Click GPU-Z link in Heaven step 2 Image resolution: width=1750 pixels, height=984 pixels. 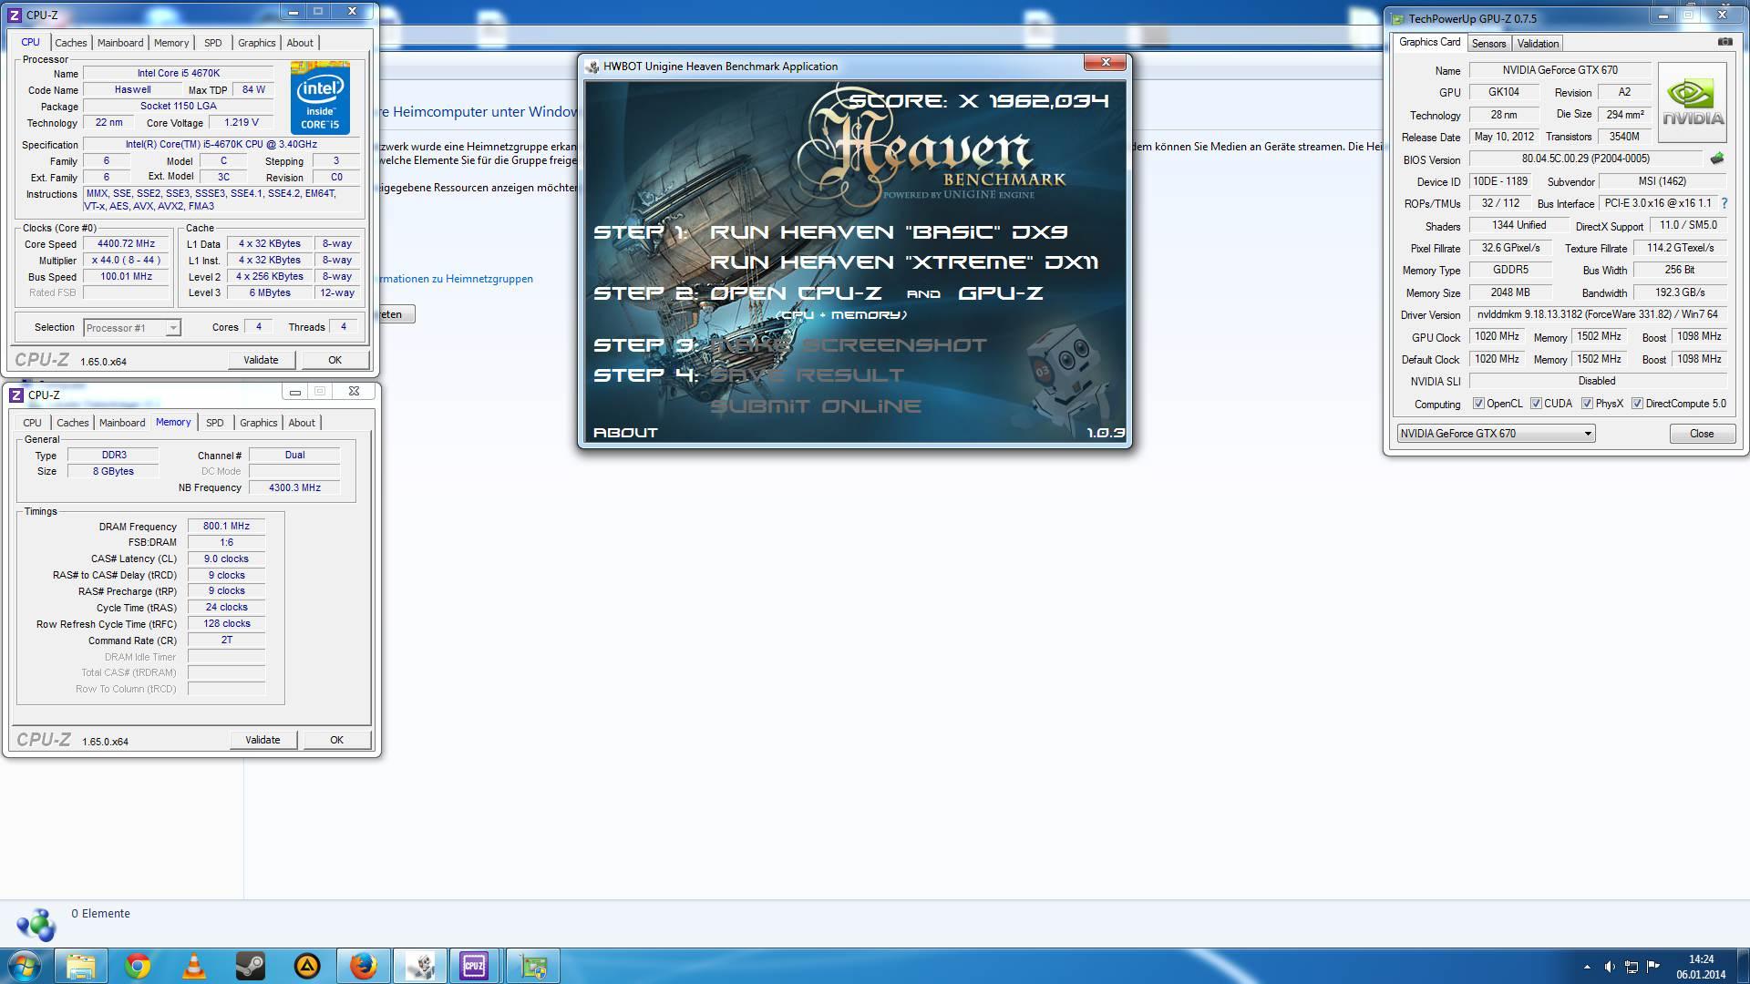1001,293
